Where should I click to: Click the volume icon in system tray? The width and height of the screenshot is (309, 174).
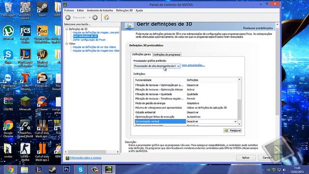pyautogui.click(x=284, y=170)
